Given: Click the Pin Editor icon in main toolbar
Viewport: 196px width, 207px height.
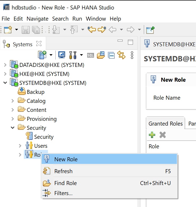Looking at the screenshot, I should coord(150,30).
